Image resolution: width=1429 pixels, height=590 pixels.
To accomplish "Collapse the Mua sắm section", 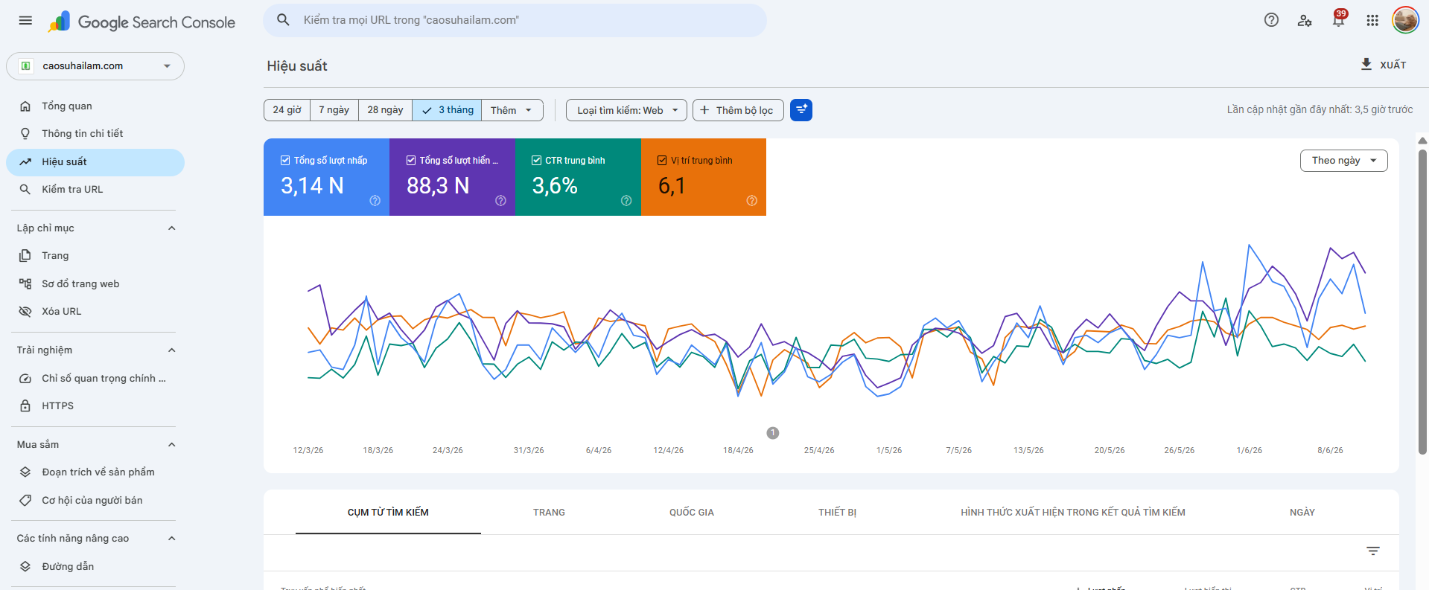I will (x=171, y=445).
